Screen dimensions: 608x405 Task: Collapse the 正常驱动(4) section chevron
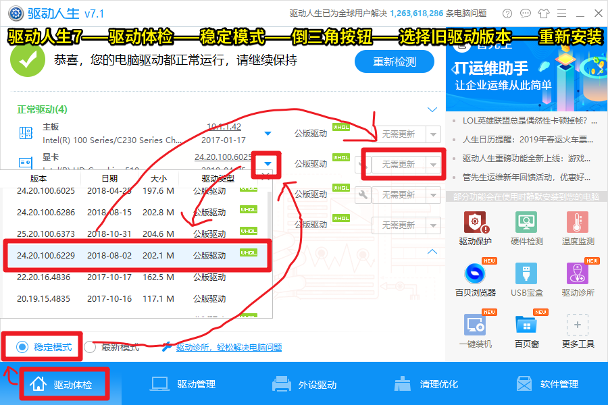[432, 109]
